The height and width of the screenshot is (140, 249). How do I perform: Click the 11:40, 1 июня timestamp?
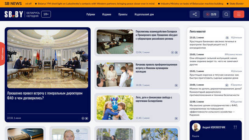142,118
